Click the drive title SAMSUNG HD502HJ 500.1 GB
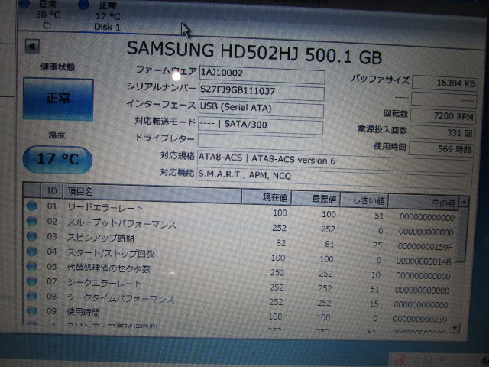The image size is (489, 367). tap(254, 53)
